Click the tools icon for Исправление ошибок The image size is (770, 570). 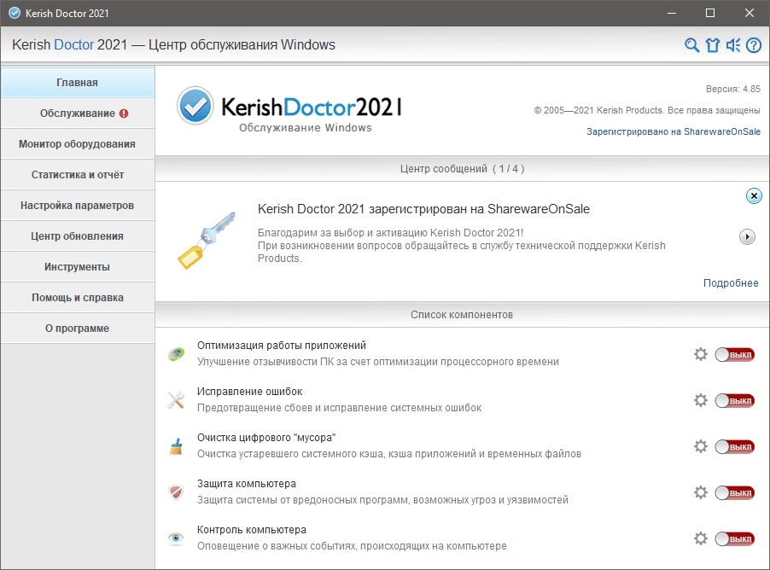coord(176,400)
